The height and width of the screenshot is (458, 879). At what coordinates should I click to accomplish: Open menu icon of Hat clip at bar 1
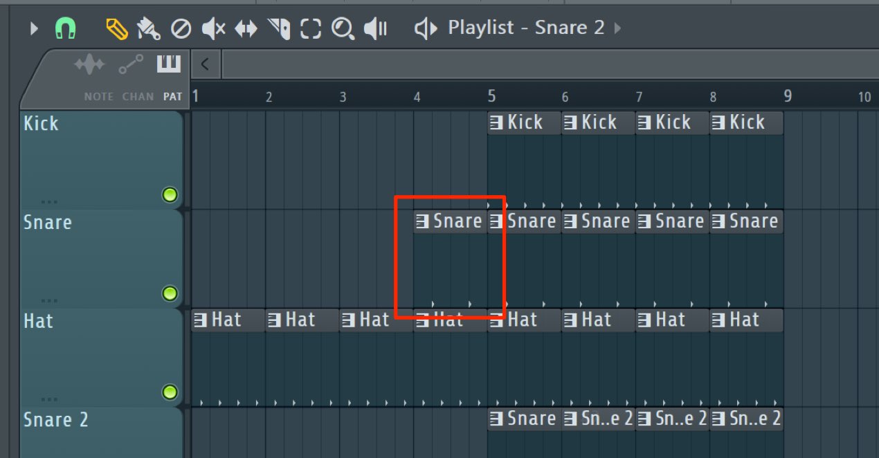[x=200, y=321]
